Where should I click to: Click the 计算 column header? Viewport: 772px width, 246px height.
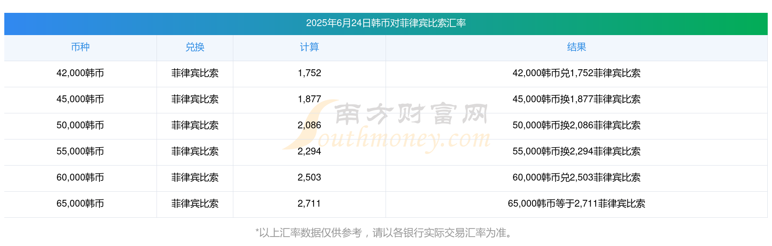tap(309, 47)
